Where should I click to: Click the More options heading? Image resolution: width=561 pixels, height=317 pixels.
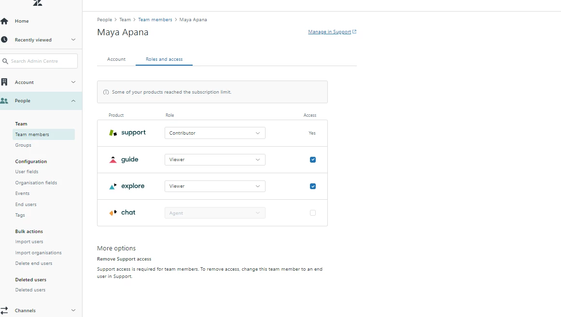(x=117, y=248)
